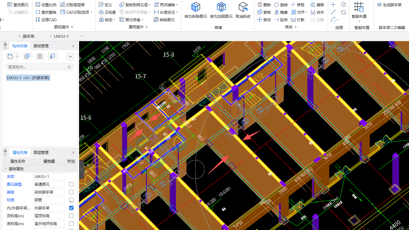The height and width of the screenshot is (230, 409).
Task: Click the more options arrows button in component list
Action: [x=70, y=56]
